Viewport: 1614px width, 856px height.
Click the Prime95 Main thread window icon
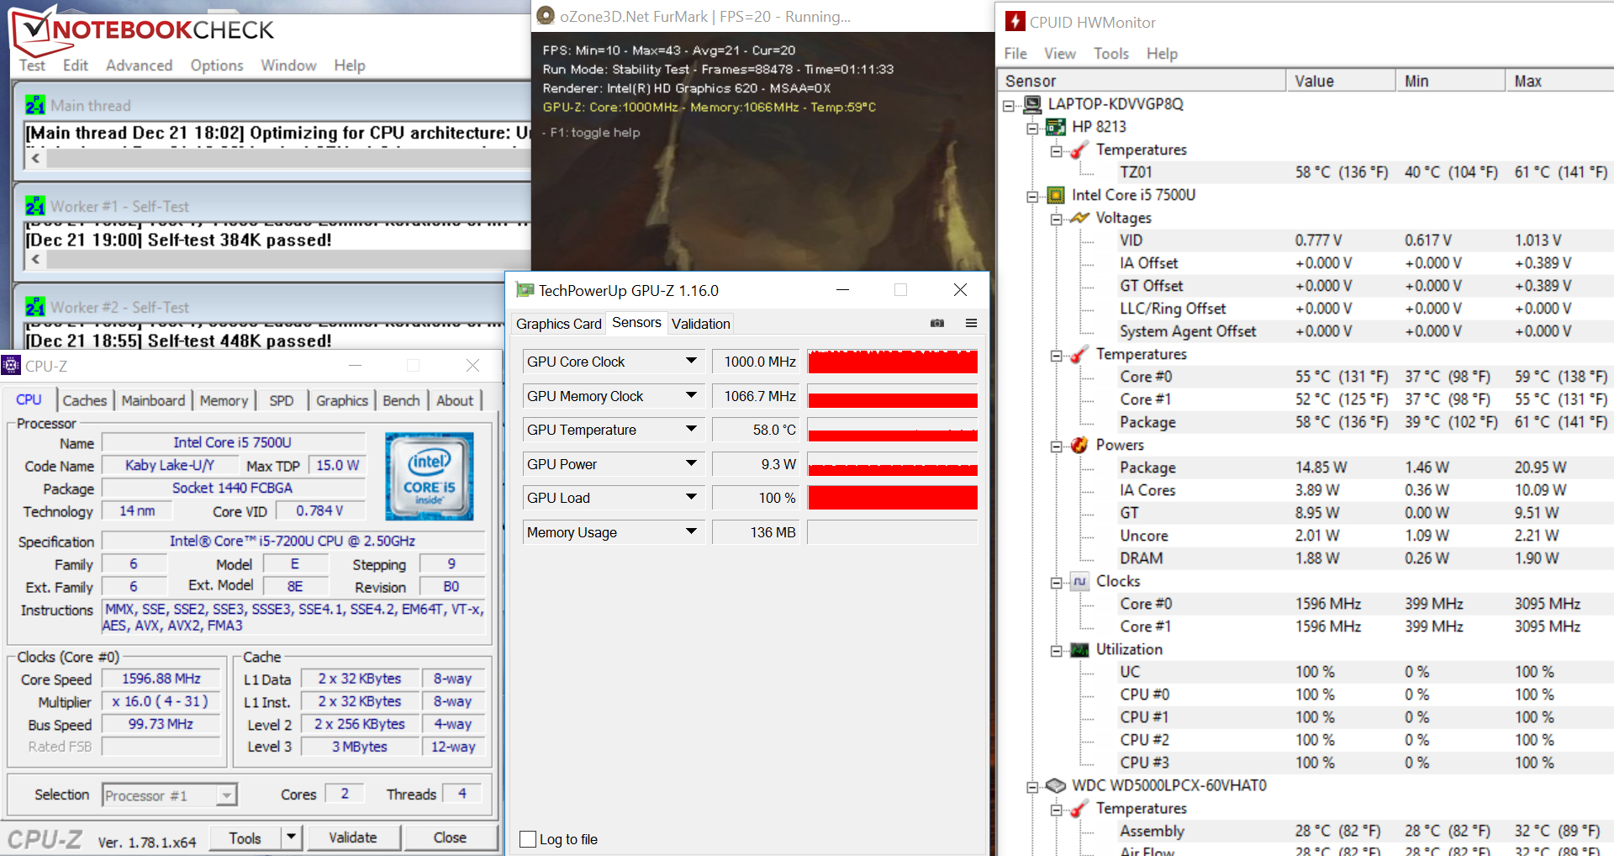35,105
